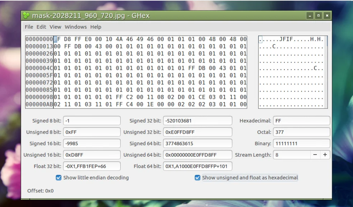Click the Signed 32 bit field

coord(198,121)
